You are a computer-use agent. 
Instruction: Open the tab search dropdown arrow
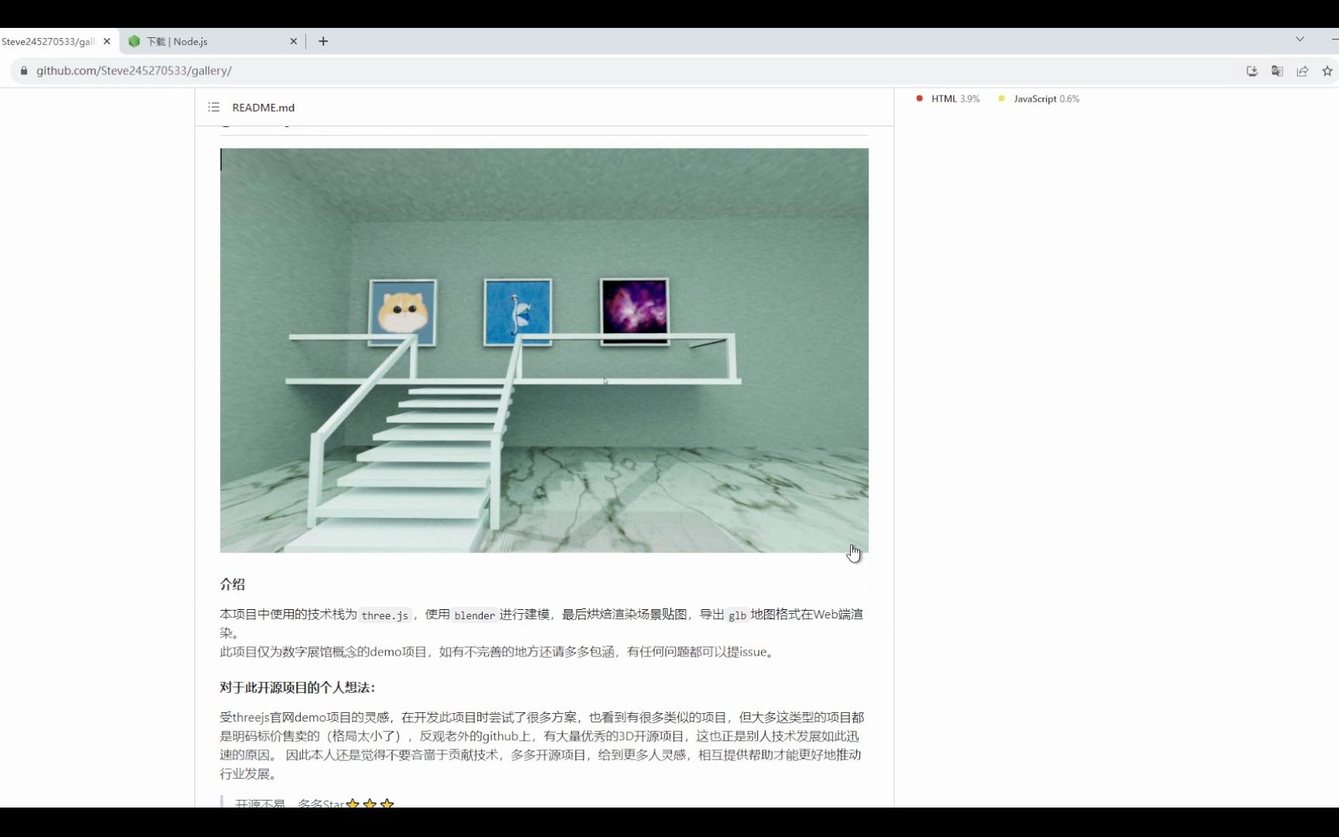[1300, 38]
